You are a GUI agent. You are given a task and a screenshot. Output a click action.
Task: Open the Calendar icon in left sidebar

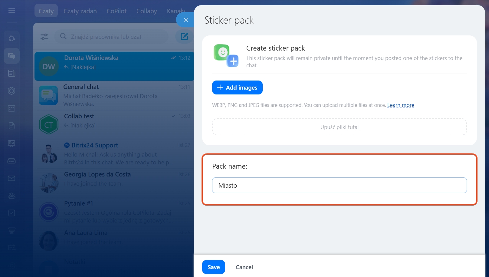click(x=11, y=108)
